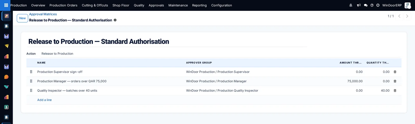Open the help question mark icon
415x124 pixels.
[372, 5]
